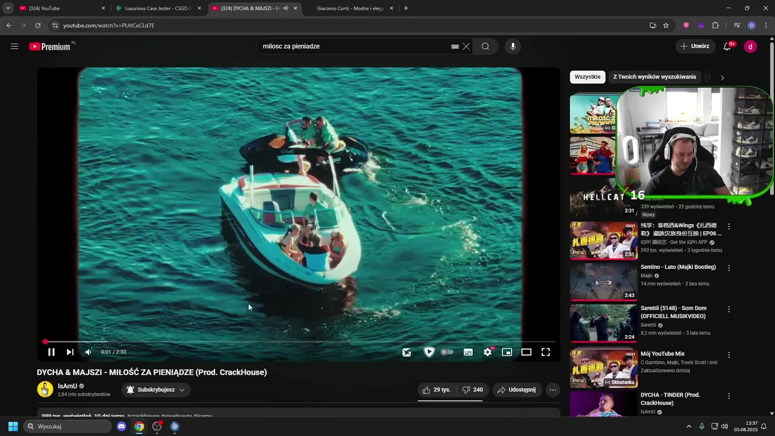Viewport: 775px width, 436px height.
Task: Click inside the search box 'milosc za pieniadze'
Action: 354,47
